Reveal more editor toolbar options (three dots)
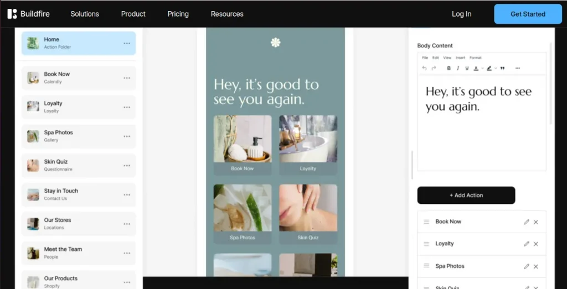Image resolution: width=567 pixels, height=289 pixels. point(518,68)
